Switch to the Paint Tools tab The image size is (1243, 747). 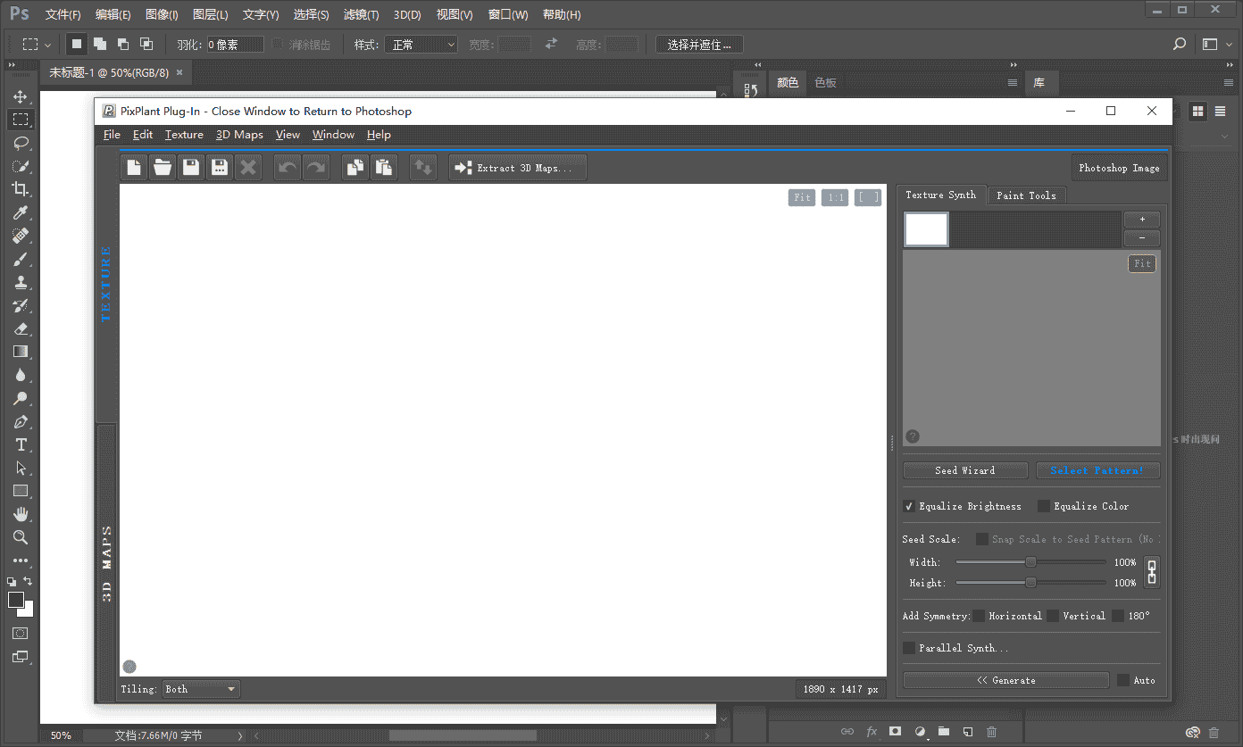1026,195
